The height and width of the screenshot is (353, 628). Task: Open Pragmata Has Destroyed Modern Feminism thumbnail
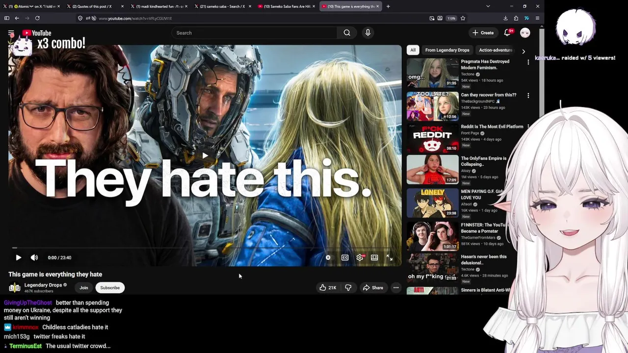pos(432,73)
